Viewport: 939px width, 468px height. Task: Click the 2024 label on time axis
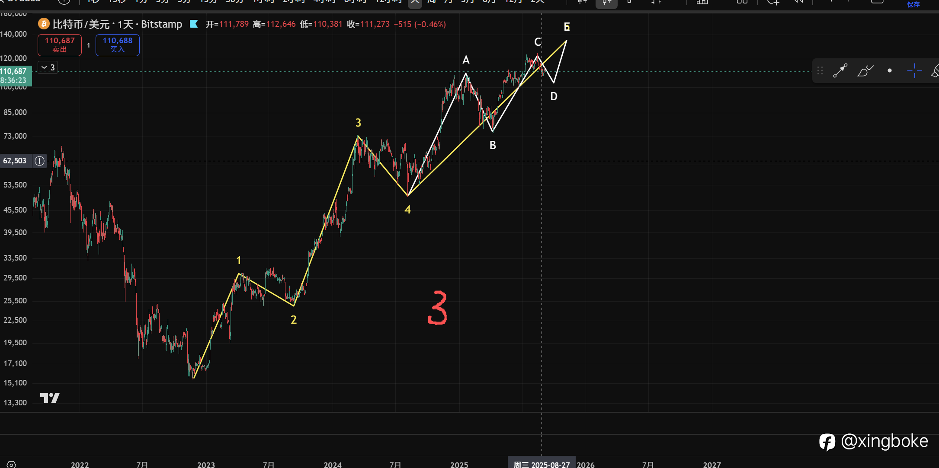point(333,465)
